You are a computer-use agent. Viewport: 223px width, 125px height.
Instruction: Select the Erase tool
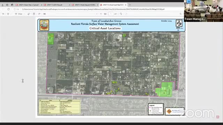pos(29,14)
